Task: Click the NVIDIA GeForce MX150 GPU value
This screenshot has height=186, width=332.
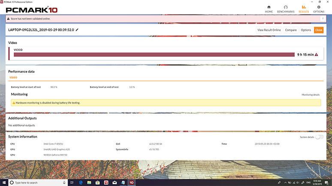Action: coord(55,155)
